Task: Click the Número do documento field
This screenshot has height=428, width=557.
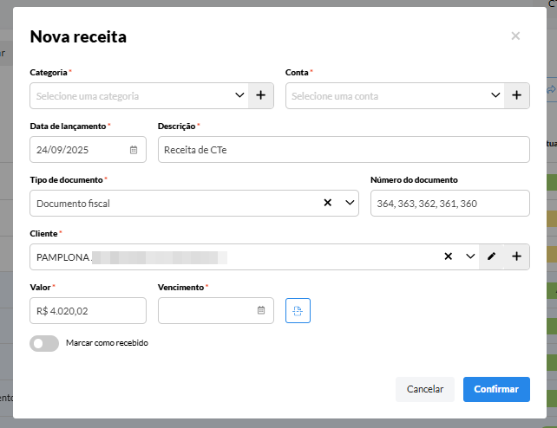Action: click(x=449, y=203)
